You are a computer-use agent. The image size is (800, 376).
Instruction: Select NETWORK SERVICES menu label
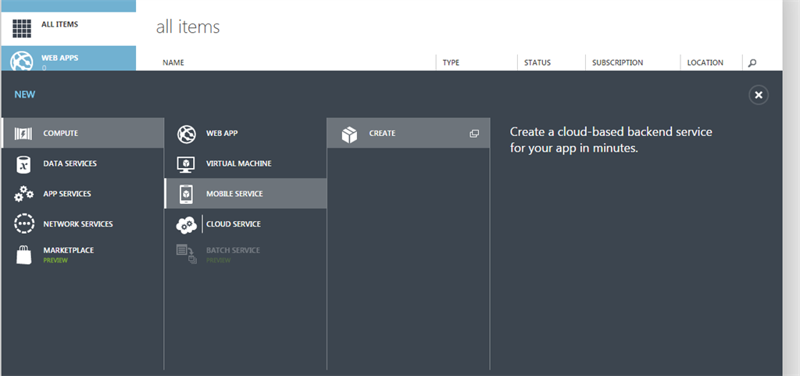(78, 224)
